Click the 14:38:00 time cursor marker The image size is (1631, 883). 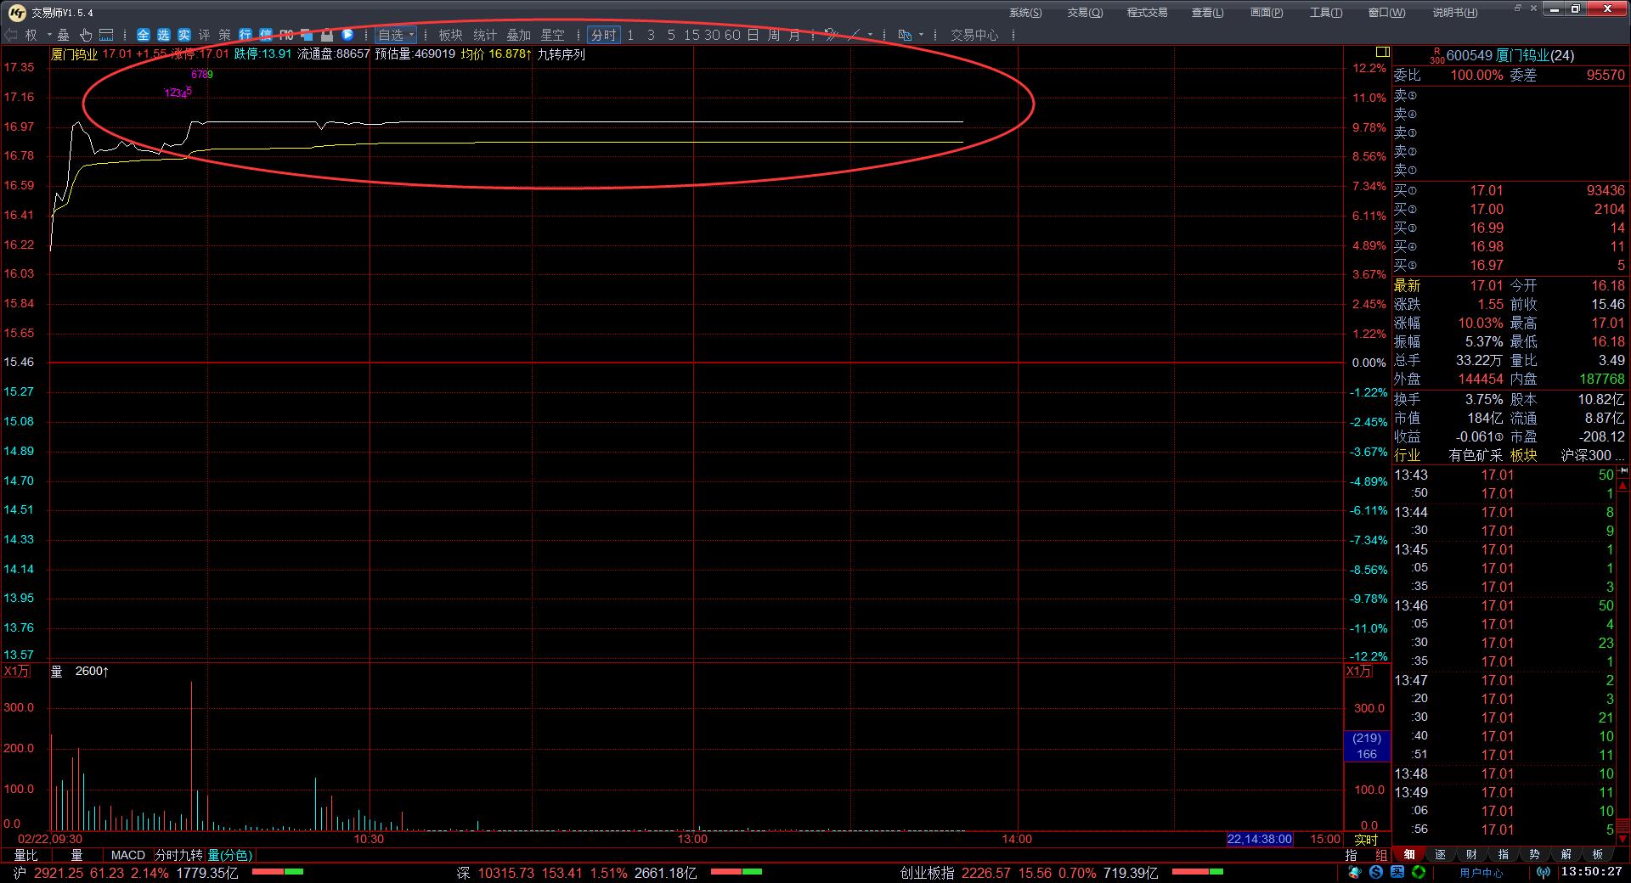tap(1260, 839)
